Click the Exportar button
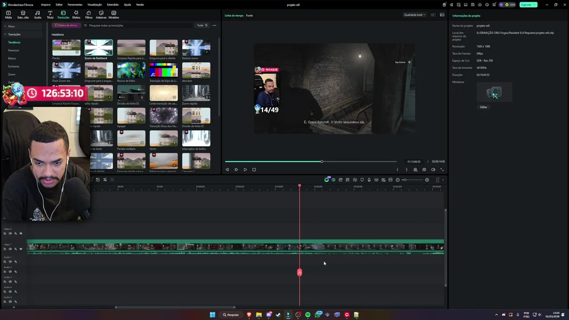Screen dimensions: 569x320 [x=528, y=4]
